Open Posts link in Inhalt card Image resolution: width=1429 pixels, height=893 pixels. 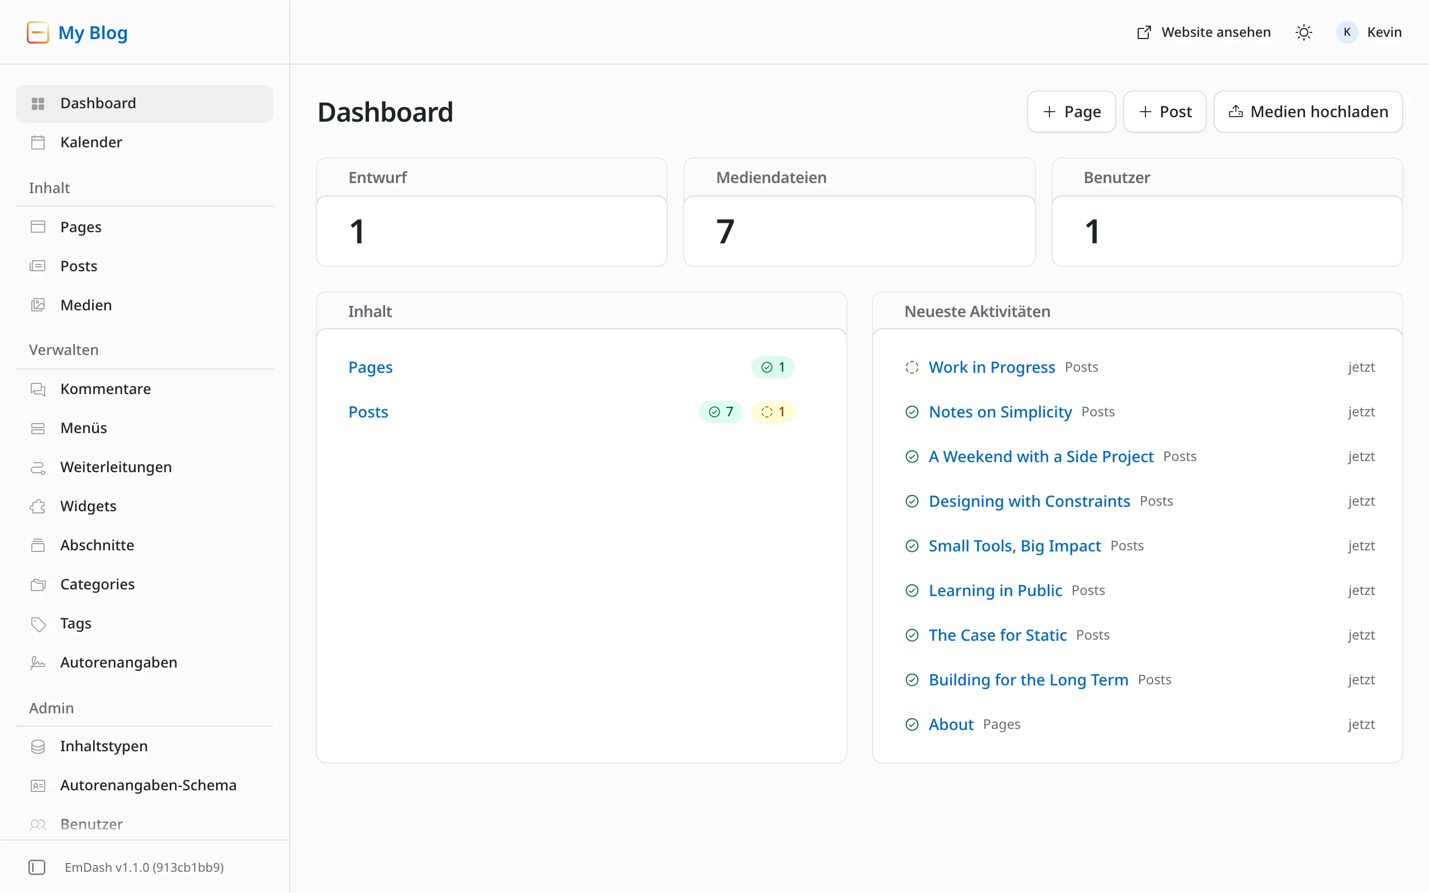click(368, 412)
